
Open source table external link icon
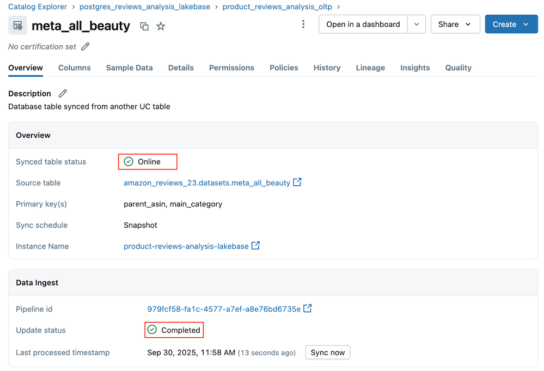297,183
